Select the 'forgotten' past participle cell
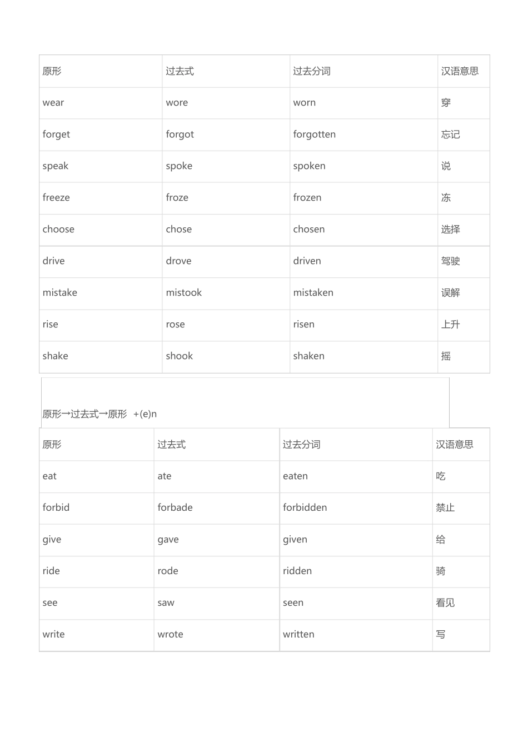The width and height of the screenshot is (528, 747). [x=314, y=135]
